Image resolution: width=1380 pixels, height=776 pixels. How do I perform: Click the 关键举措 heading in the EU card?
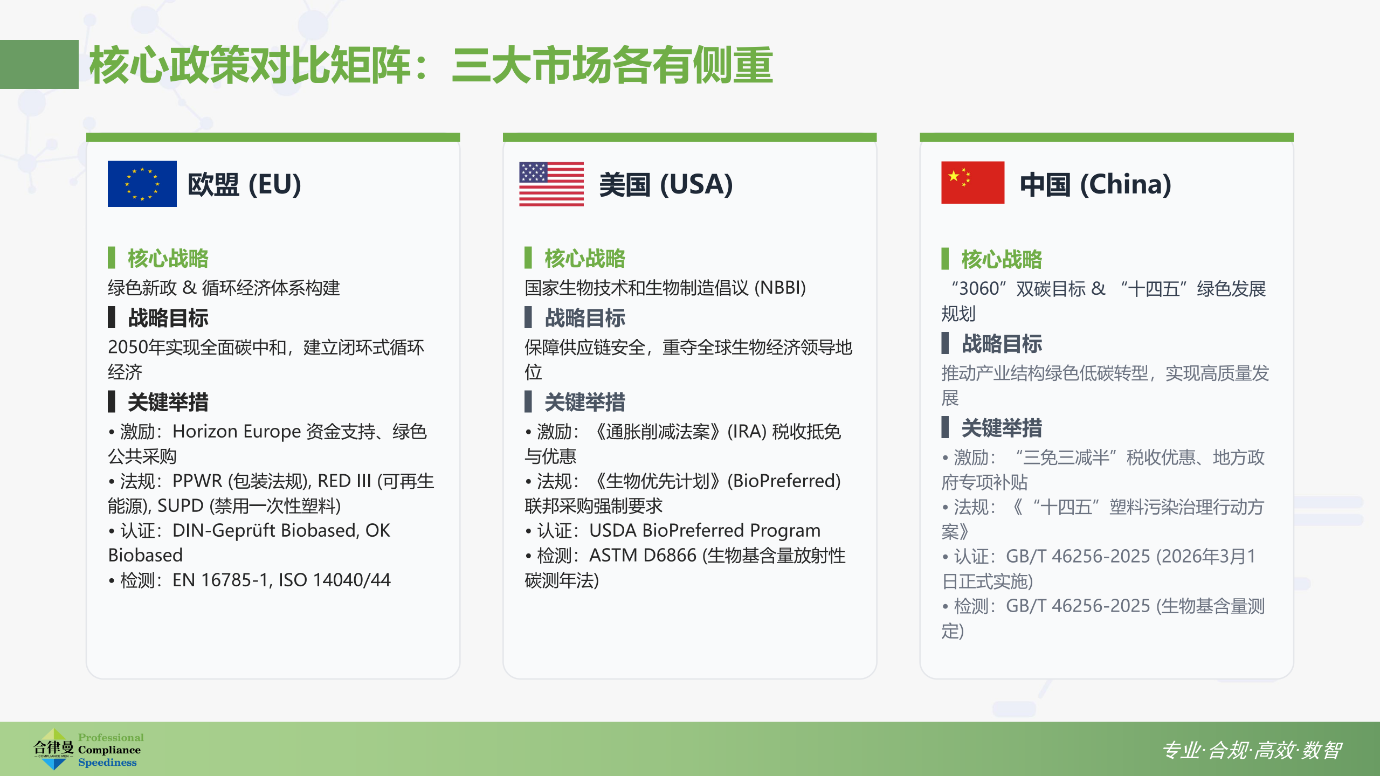pyautogui.click(x=168, y=402)
